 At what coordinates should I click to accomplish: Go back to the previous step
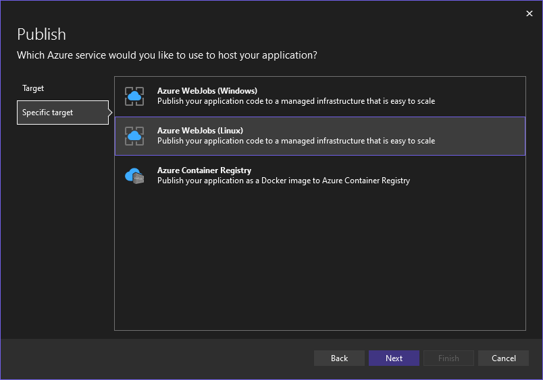point(339,358)
